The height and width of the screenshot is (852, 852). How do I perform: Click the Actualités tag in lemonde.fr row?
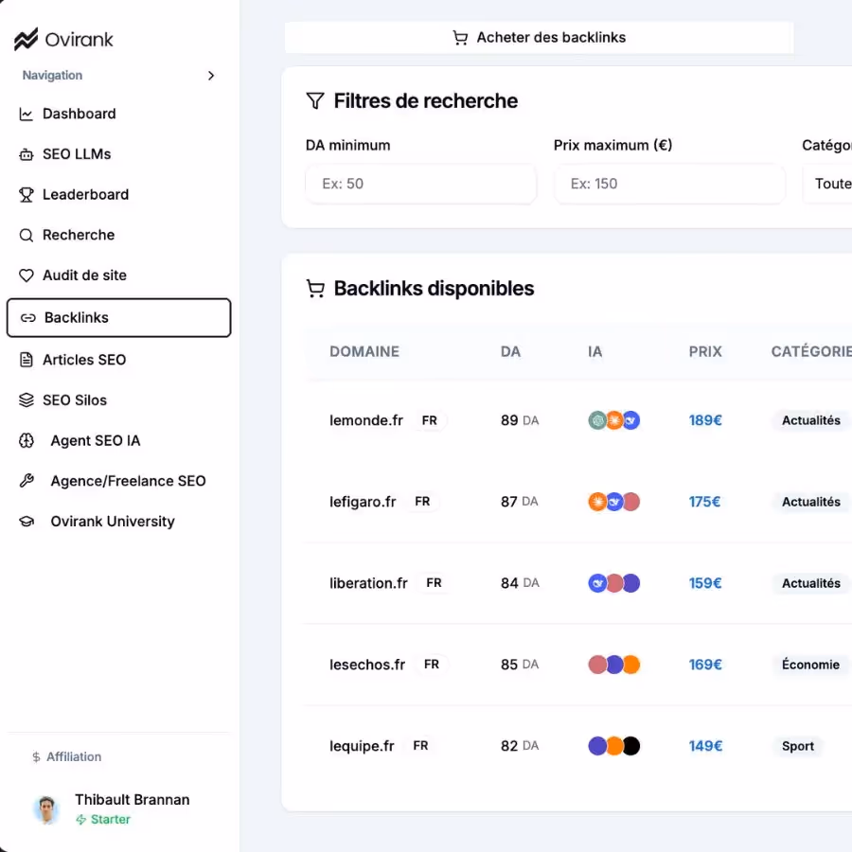coord(810,420)
